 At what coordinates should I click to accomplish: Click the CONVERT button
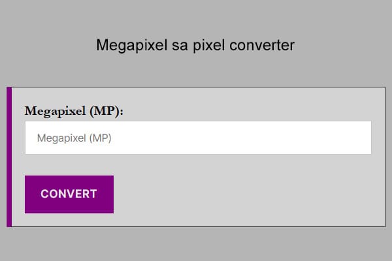(x=69, y=194)
